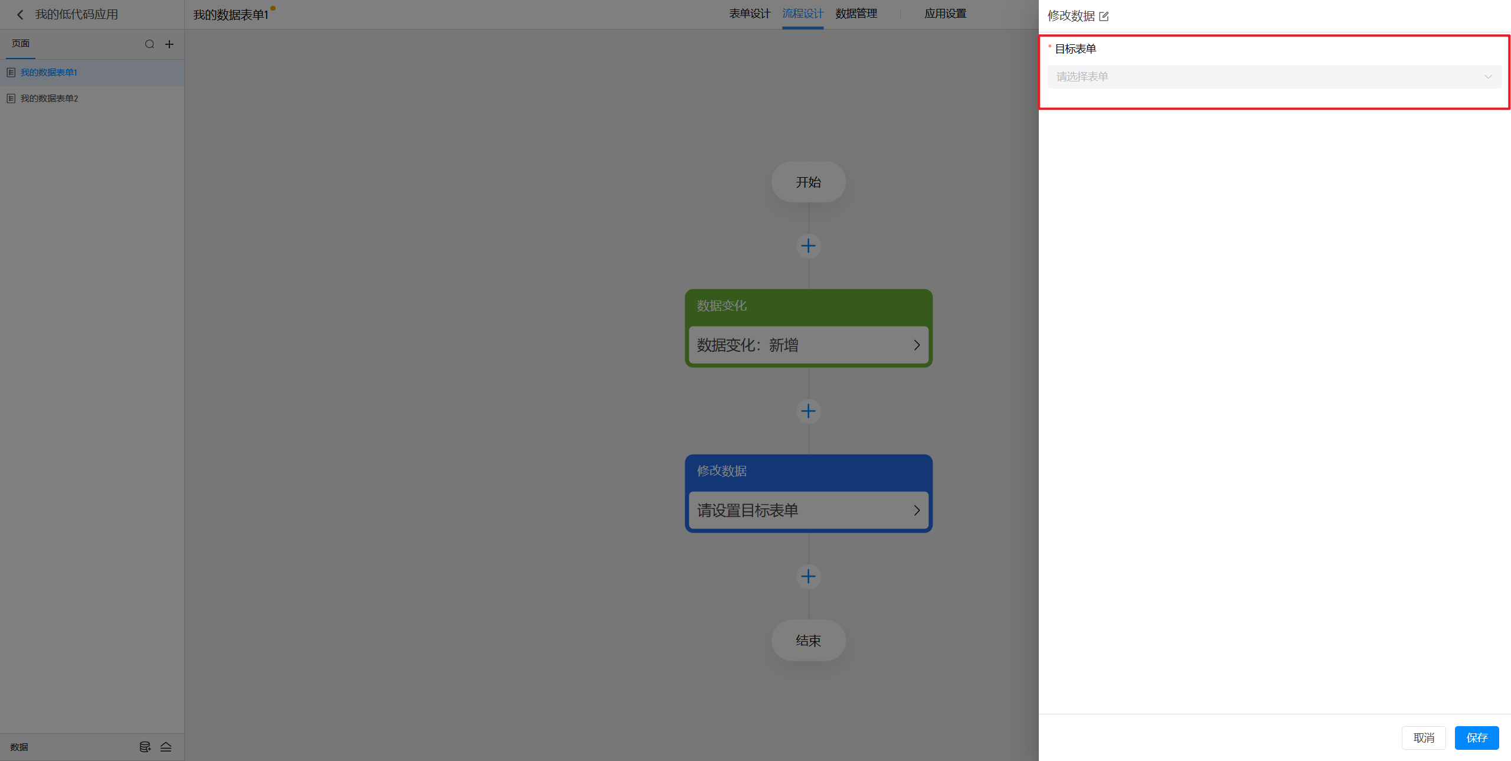Viewport: 1511px width, 761px height.
Task: Click the edit icon next to the 修改数据 title
Action: (x=1104, y=17)
